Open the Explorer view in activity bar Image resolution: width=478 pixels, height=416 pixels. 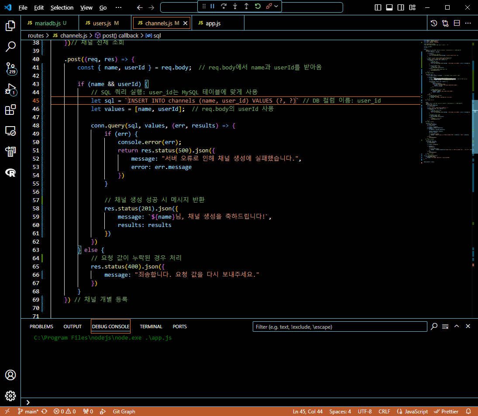point(10,26)
